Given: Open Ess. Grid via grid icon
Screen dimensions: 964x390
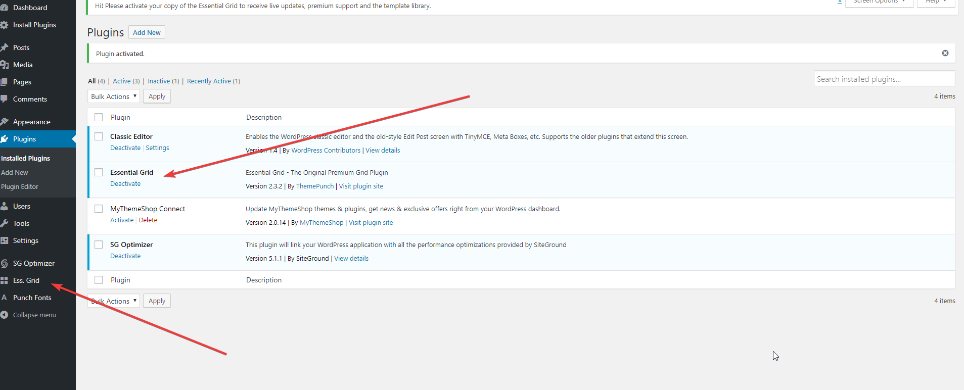Looking at the screenshot, I should coord(4,280).
